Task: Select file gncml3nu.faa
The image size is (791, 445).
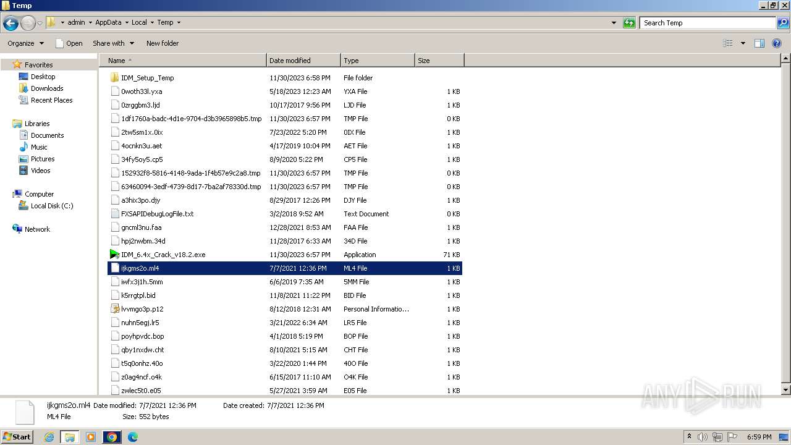Action: coord(285,227)
